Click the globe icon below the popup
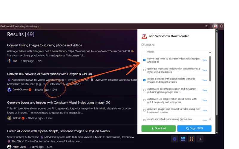Viewport: 239px width, 149px height. [175, 139]
